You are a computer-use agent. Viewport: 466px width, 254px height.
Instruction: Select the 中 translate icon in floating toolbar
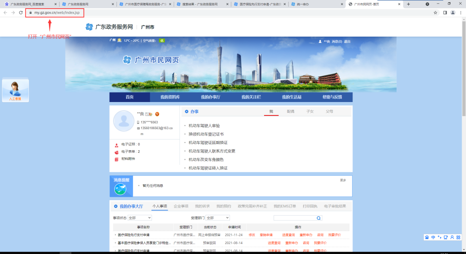coord(433,237)
